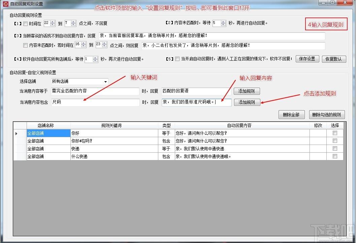Screen dimensions: 356x243
Task: Select the keyword cell 你好#在吗?
Action: [x=114, y=141]
